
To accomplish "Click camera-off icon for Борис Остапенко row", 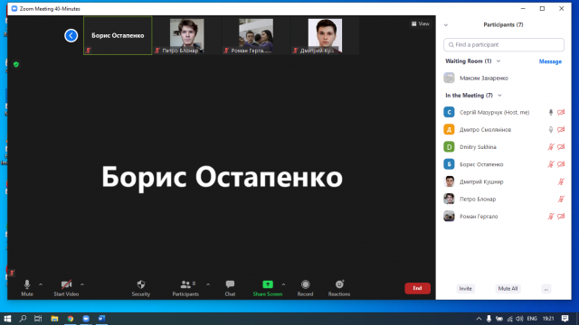I will coord(561,164).
